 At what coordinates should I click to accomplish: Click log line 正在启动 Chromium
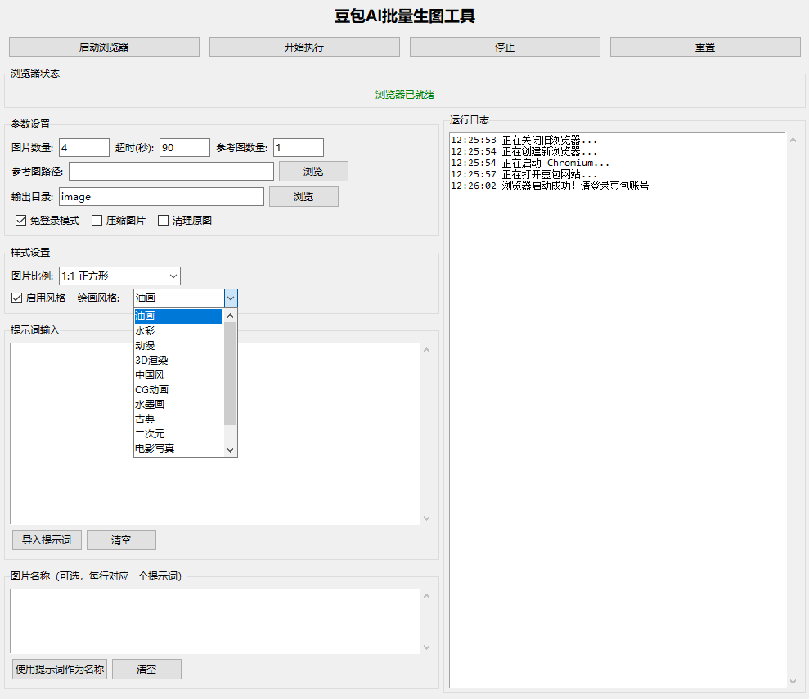click(x=530, y=163)
